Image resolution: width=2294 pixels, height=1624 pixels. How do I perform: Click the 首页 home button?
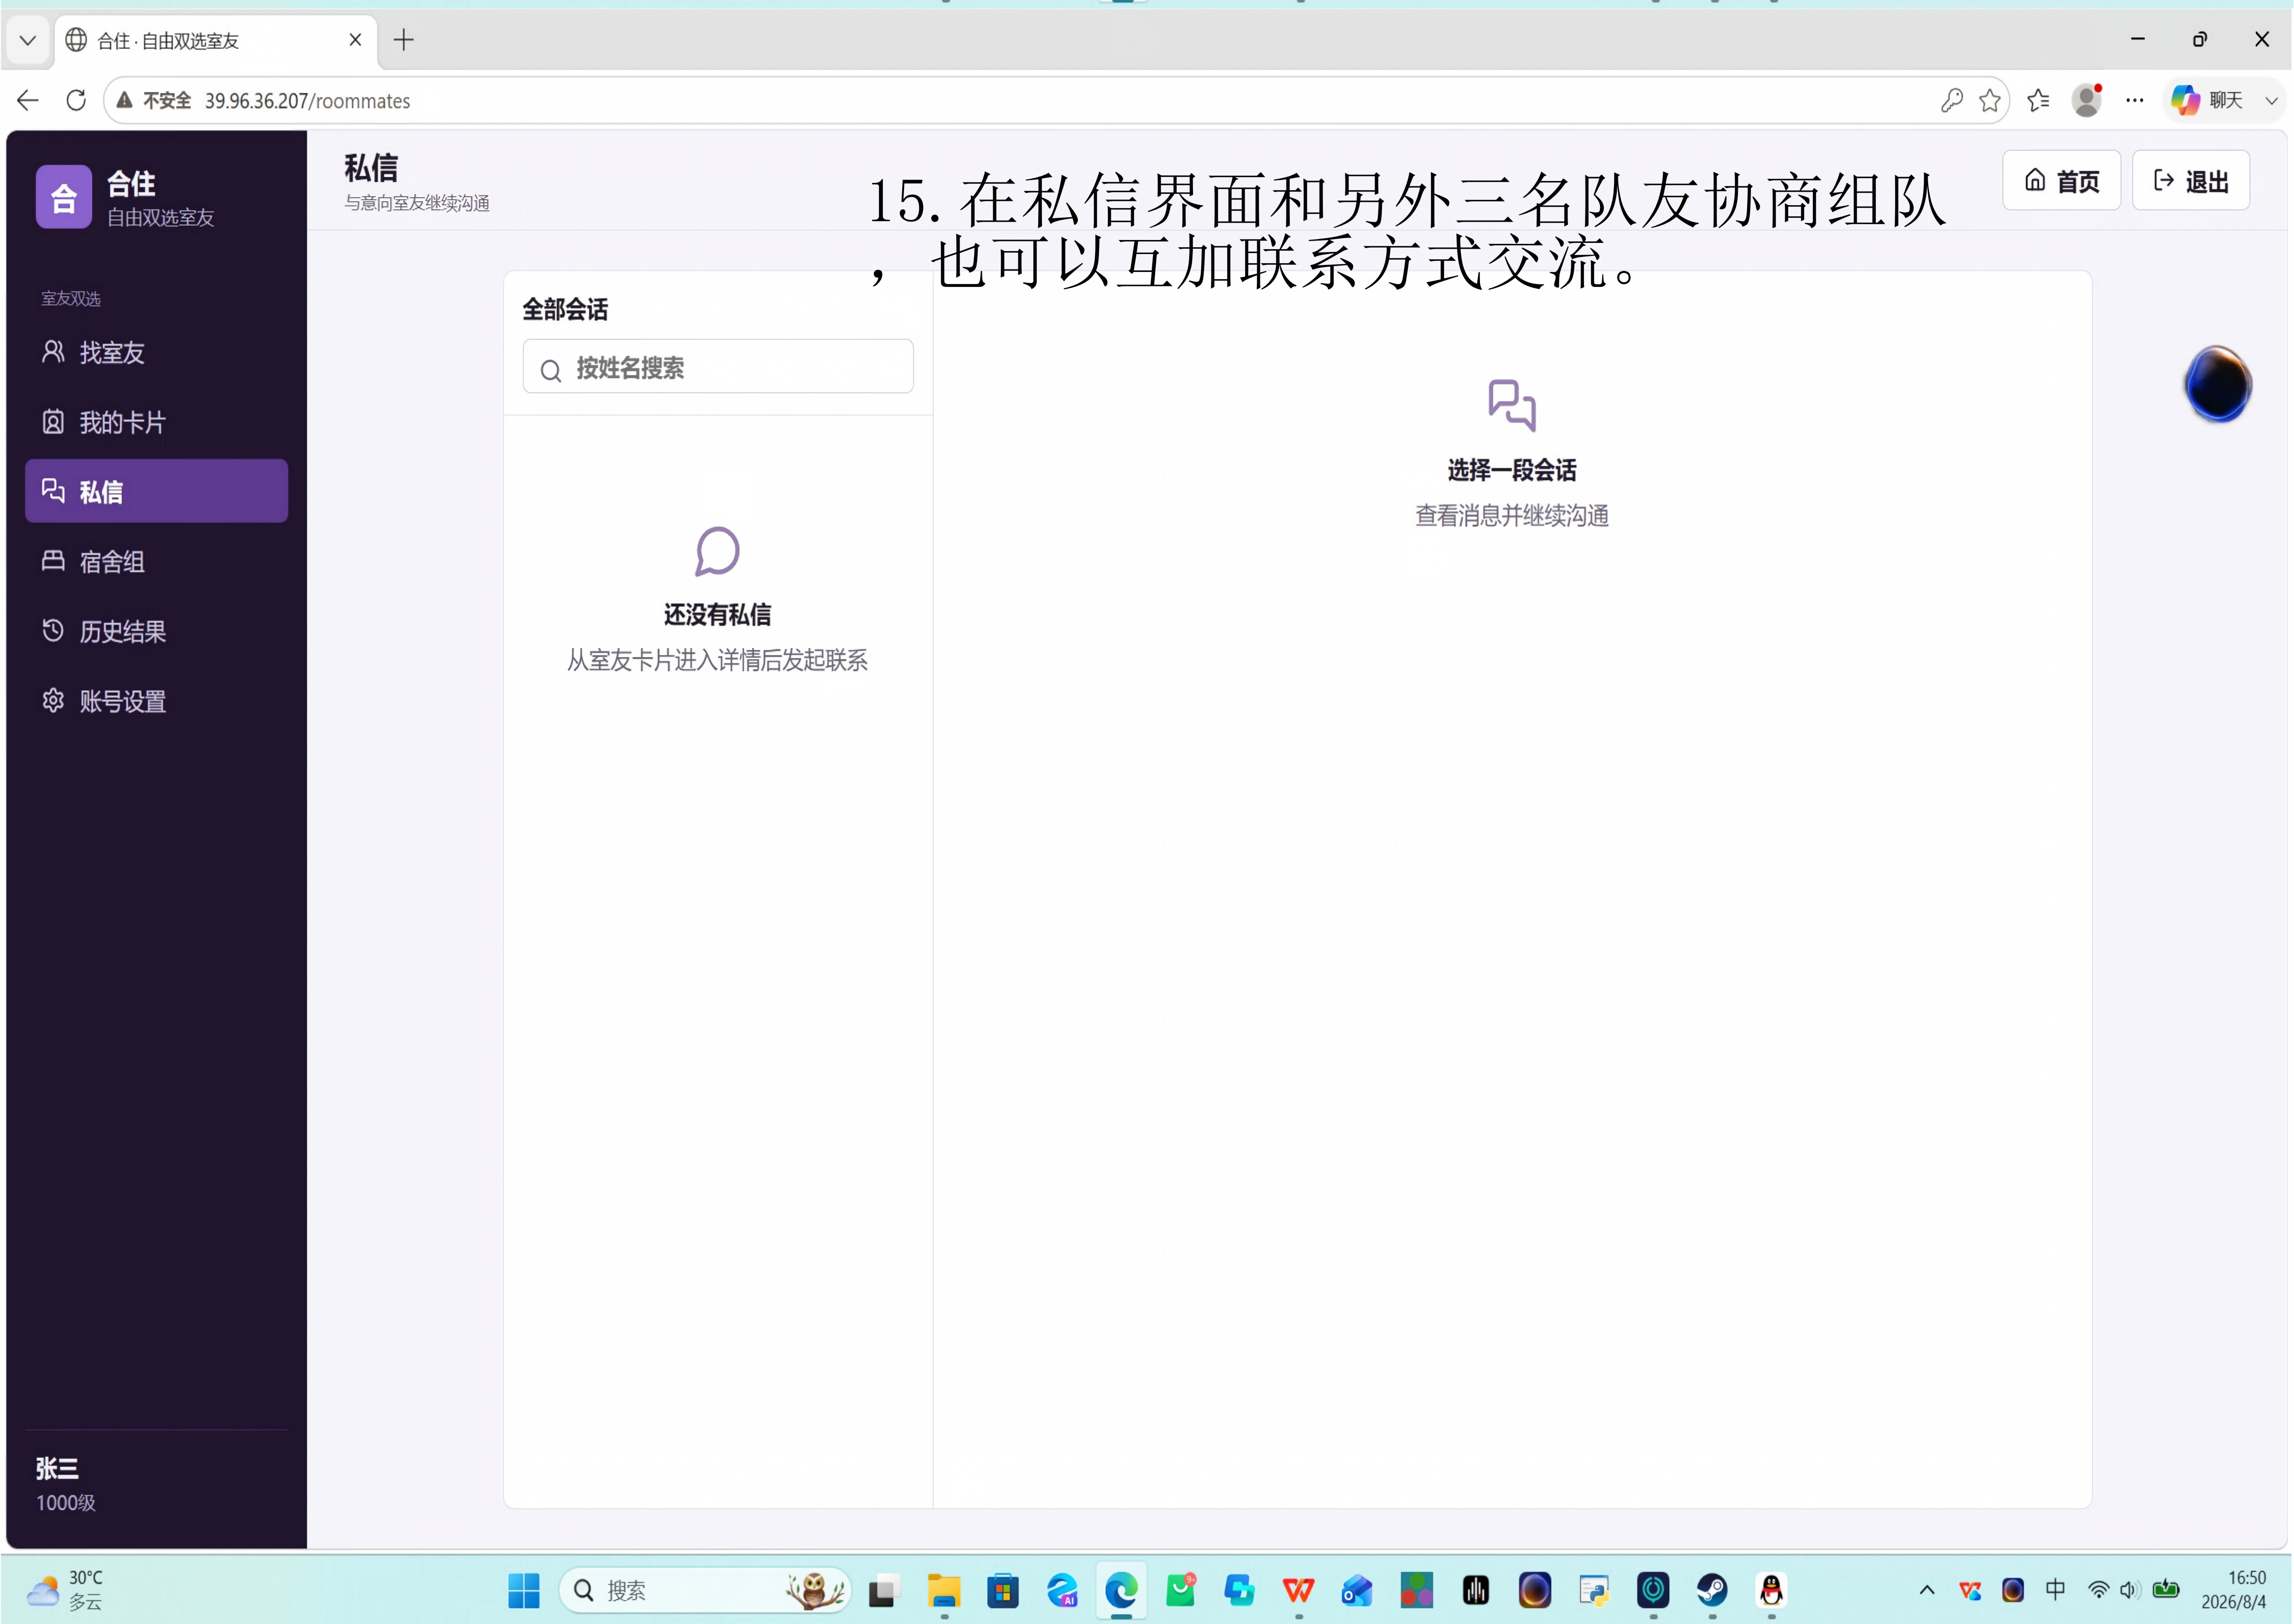2061,181
